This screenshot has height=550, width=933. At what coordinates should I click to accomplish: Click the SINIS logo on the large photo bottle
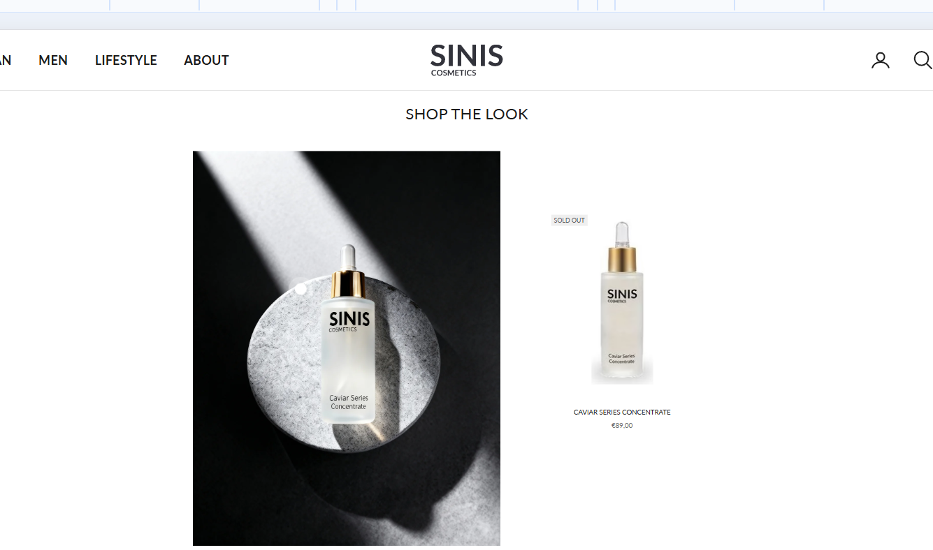[x=349, y=320]
